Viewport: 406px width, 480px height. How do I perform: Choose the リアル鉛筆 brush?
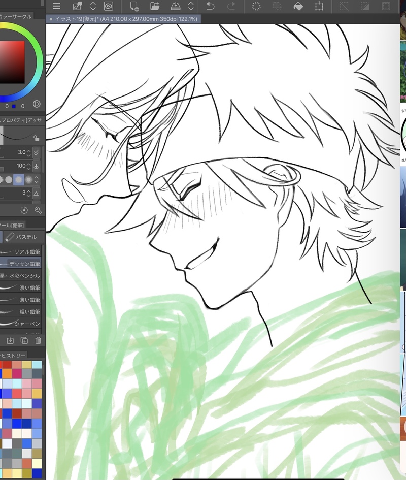20,251
